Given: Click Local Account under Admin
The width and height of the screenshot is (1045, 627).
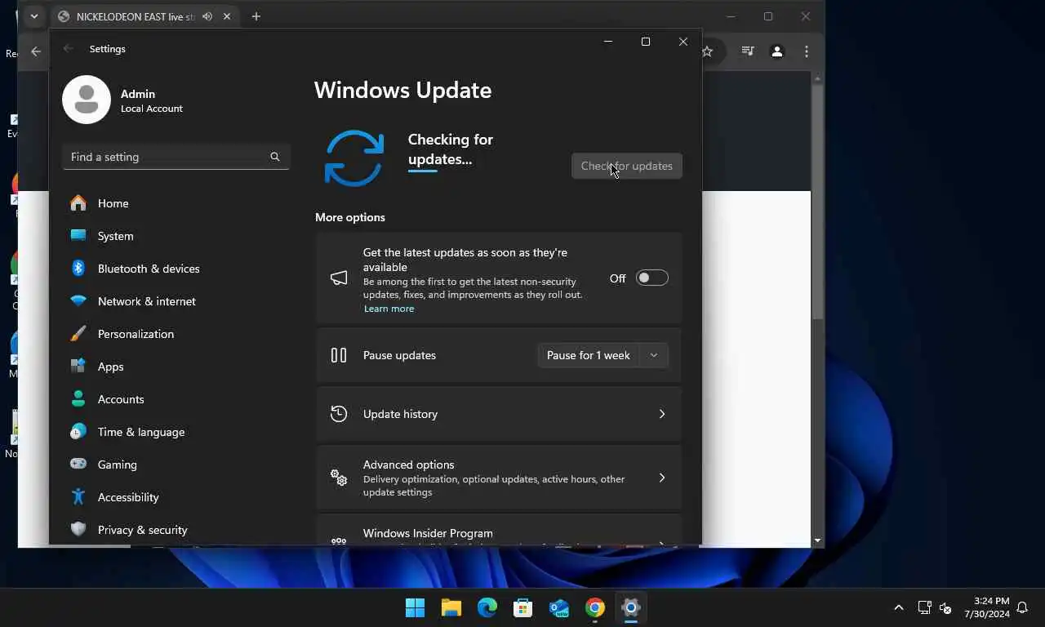Looking at the screenshot, I should point(152,109).
